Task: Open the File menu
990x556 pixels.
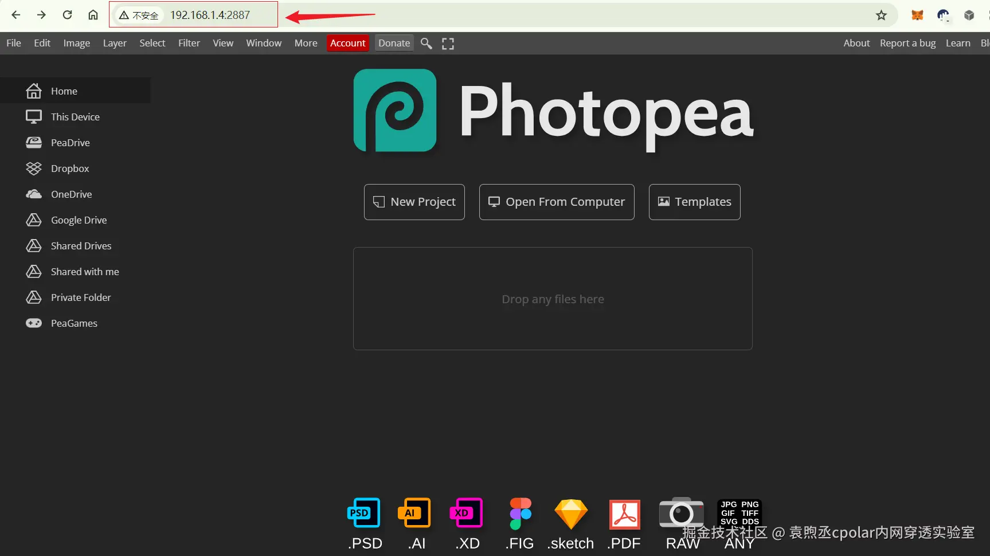Action: point(14,43)
